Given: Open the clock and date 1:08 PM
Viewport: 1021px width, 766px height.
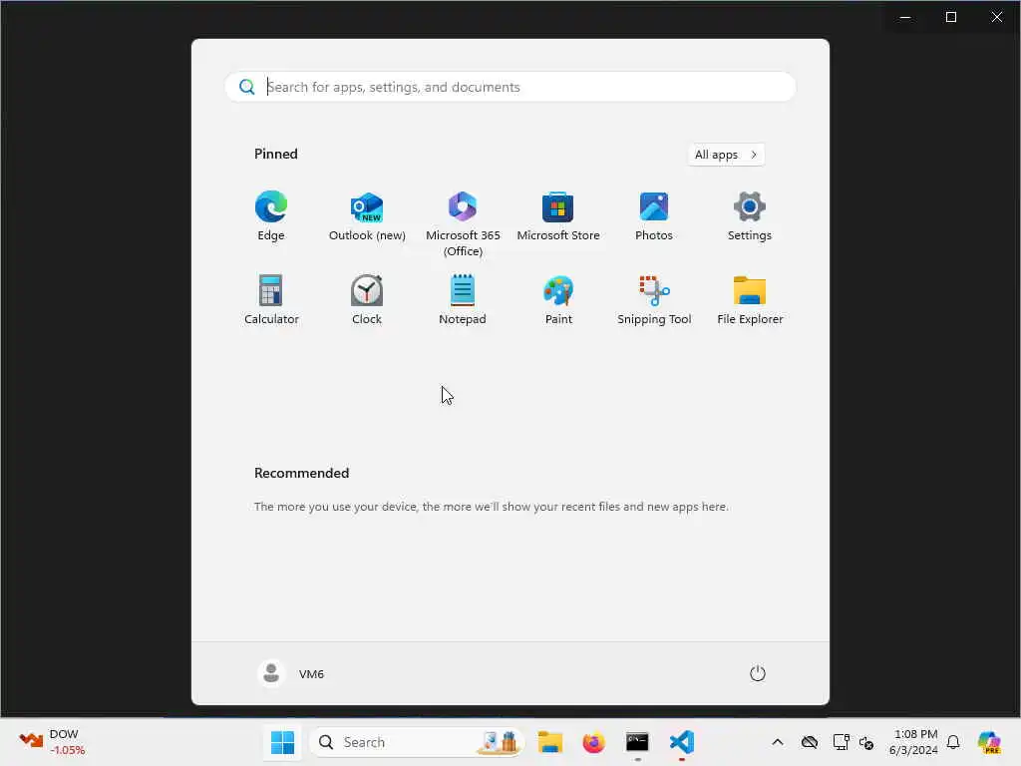Looking at the screenshot, I should point(913,742).
